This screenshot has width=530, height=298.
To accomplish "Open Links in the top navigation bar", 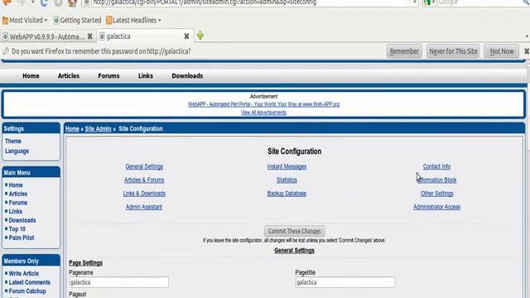I will tap(146, 75).
